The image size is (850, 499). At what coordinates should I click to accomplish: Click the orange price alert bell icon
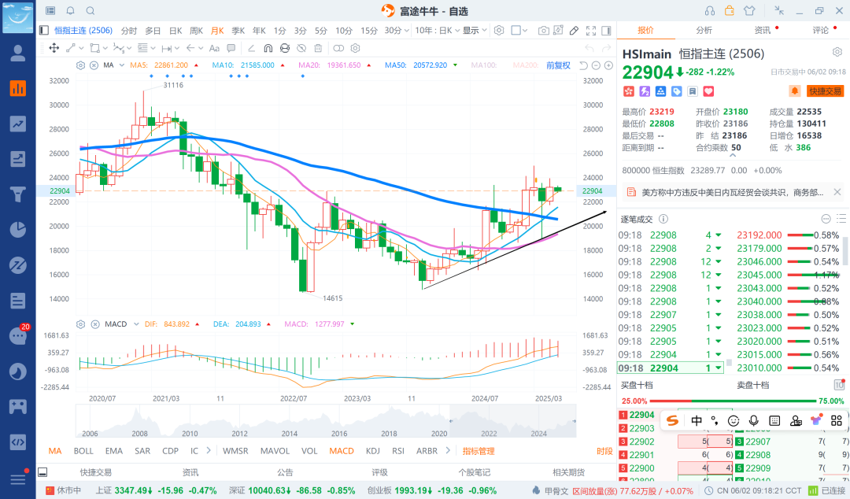794,91
